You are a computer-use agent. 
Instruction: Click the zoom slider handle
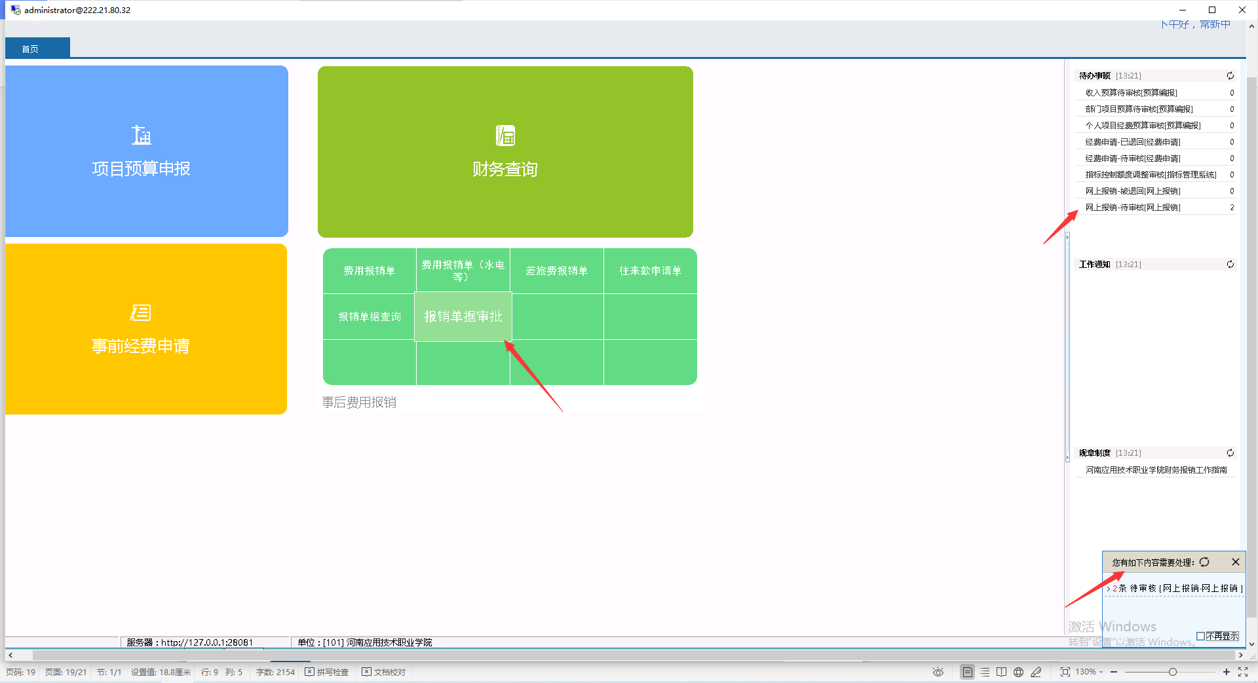pyautogui.click(x=1173, y=672)
